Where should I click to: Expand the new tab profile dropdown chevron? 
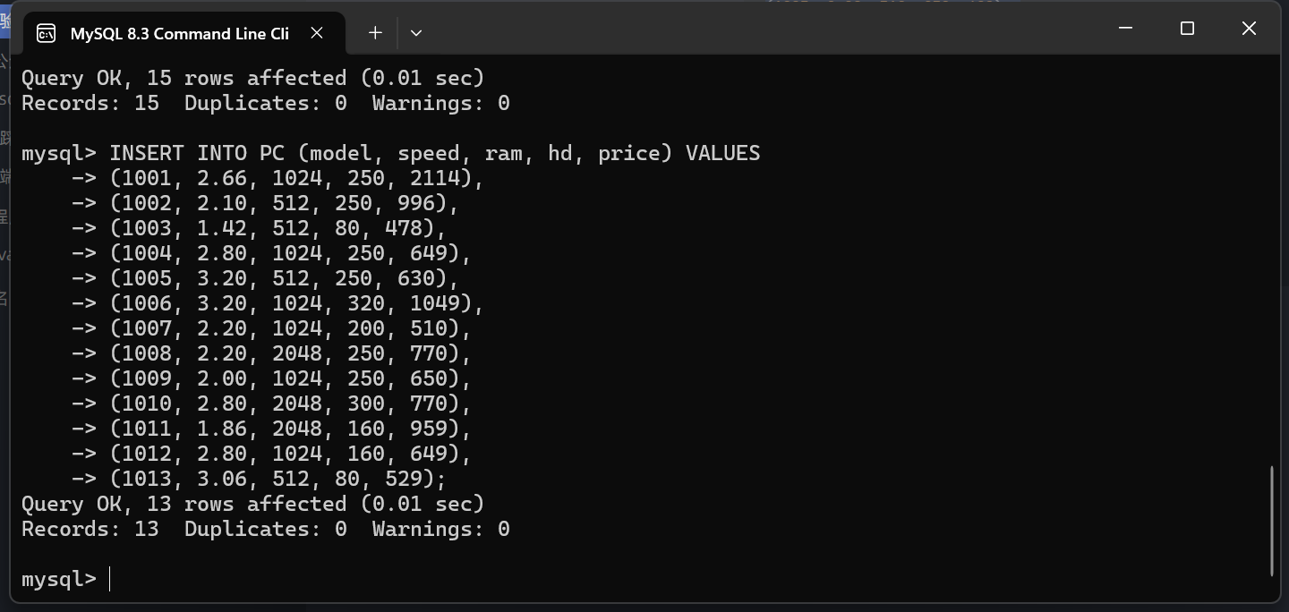[416, 32]
